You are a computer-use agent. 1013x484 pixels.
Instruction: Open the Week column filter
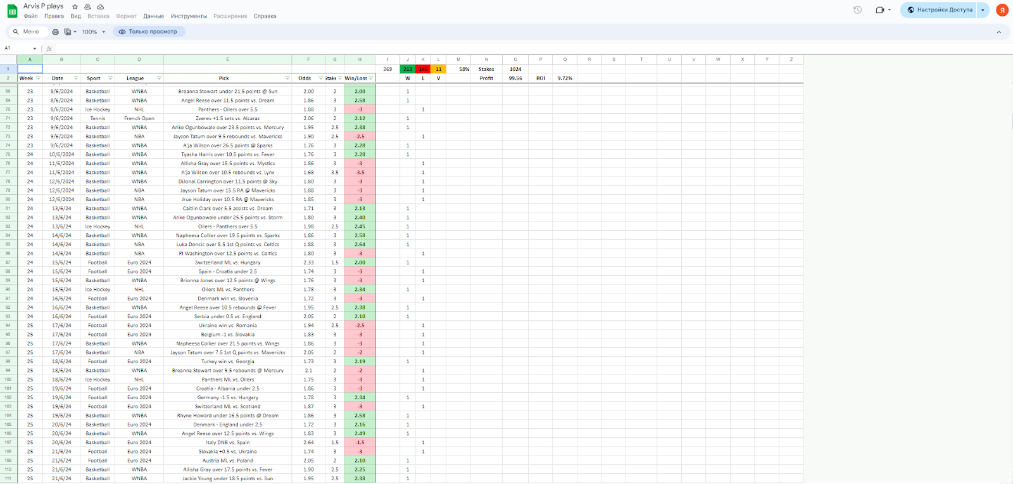tap(38, 78)
